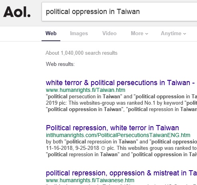
Task: Click the clock symbol in second snippet
Action: [x=103, y=148]
